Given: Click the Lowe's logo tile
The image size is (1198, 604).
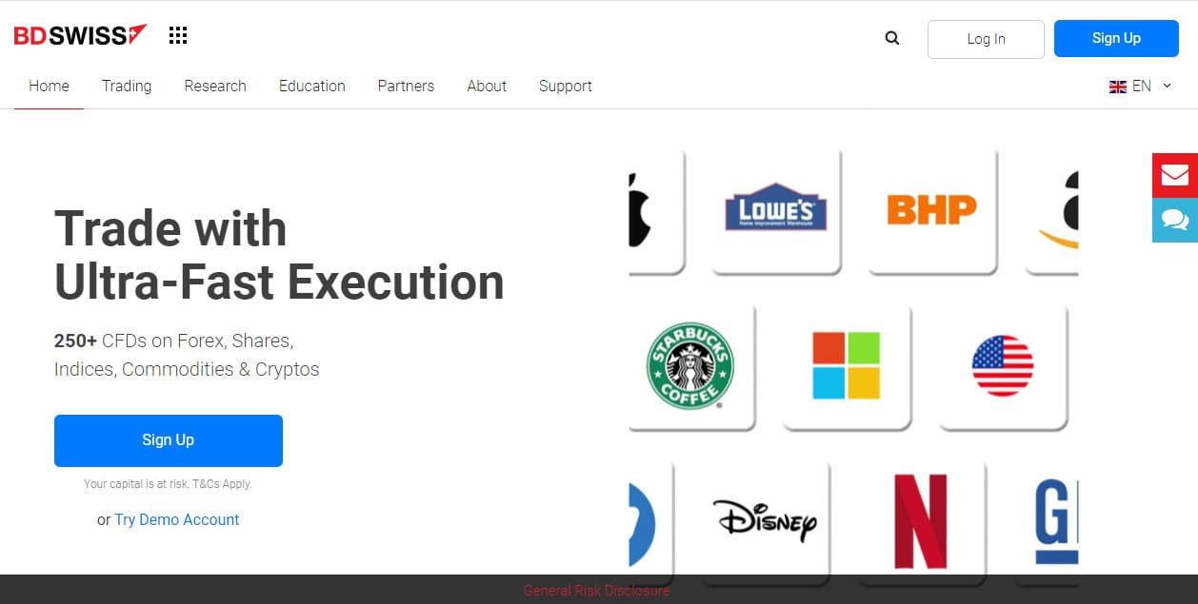Looking at the screenshot, I should pos(775,210).
